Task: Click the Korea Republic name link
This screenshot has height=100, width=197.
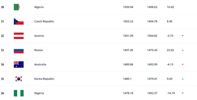Action: [x=44, y=79]
